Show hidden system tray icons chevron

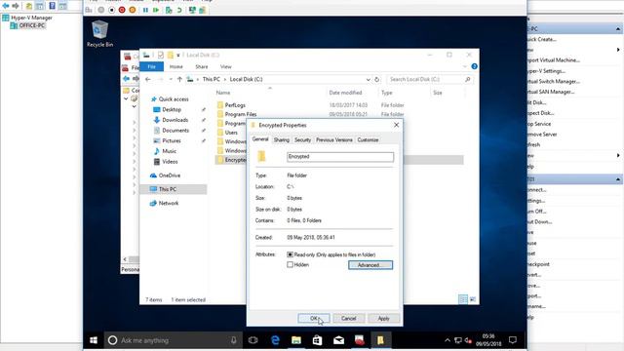(x=448, y=340)
